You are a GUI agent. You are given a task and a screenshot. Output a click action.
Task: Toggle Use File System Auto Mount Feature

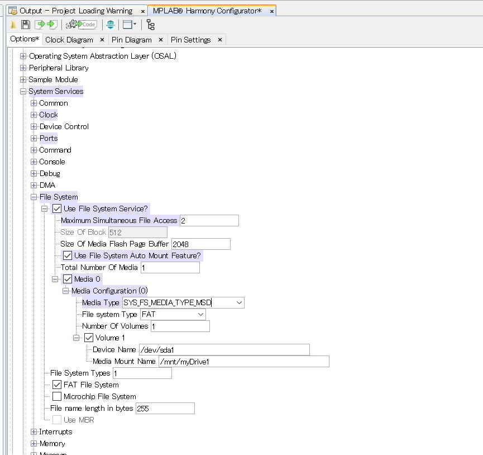click(68, 255)
